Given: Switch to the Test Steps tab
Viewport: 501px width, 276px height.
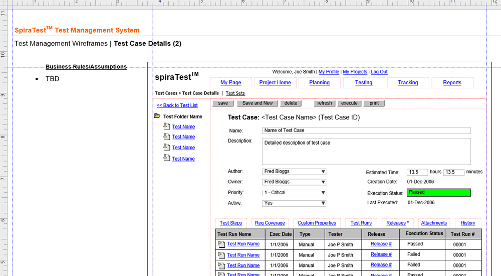Looking at the screenshot, I should click(230, 223).
